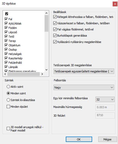Select the Aktív szint radio button

coord(8,87)
